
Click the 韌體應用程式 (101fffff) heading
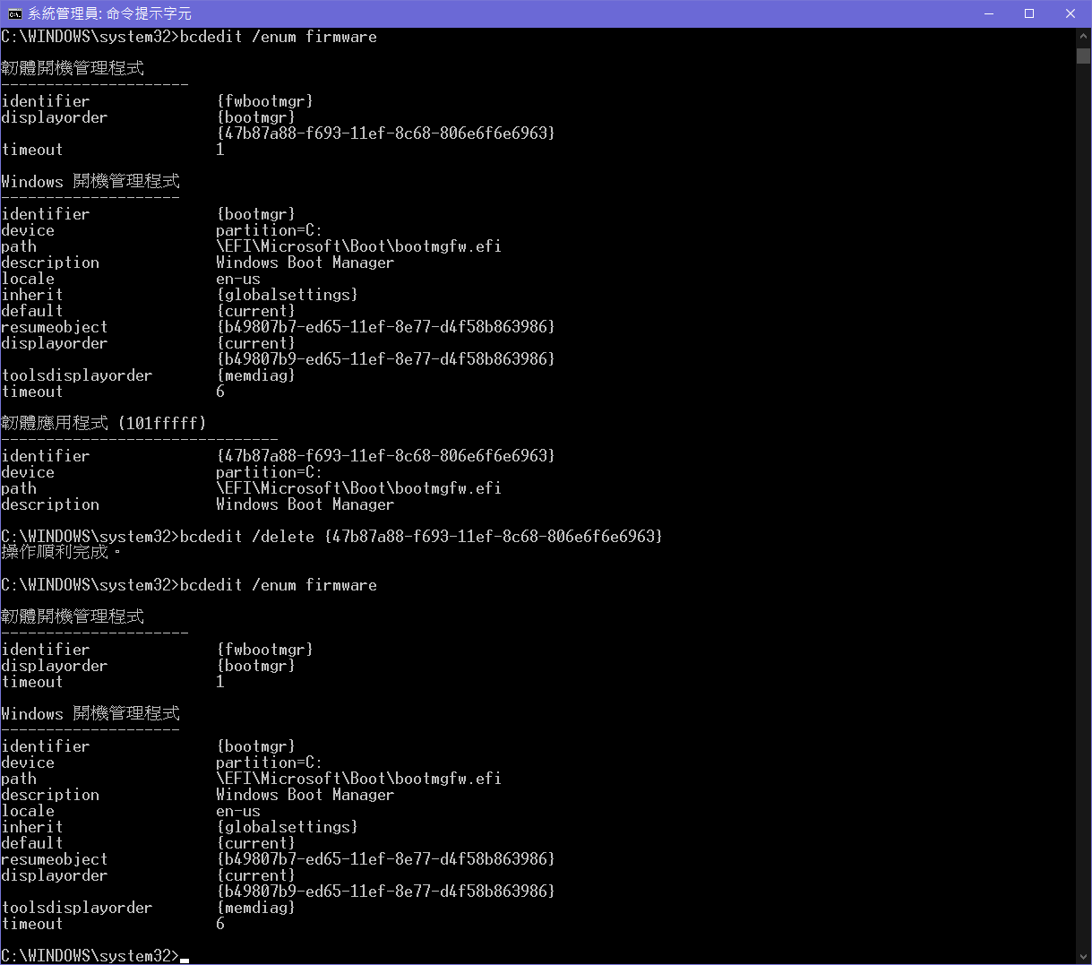[104, 423]
